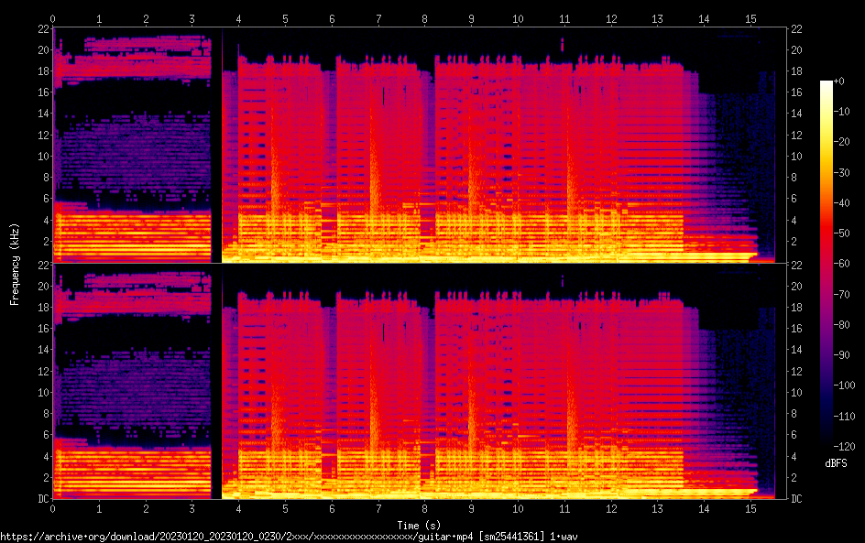The image size is (865, 543).
Task: Click the "Time (s)" axis label
Action: pyautogui.click(x=422, y=525)
